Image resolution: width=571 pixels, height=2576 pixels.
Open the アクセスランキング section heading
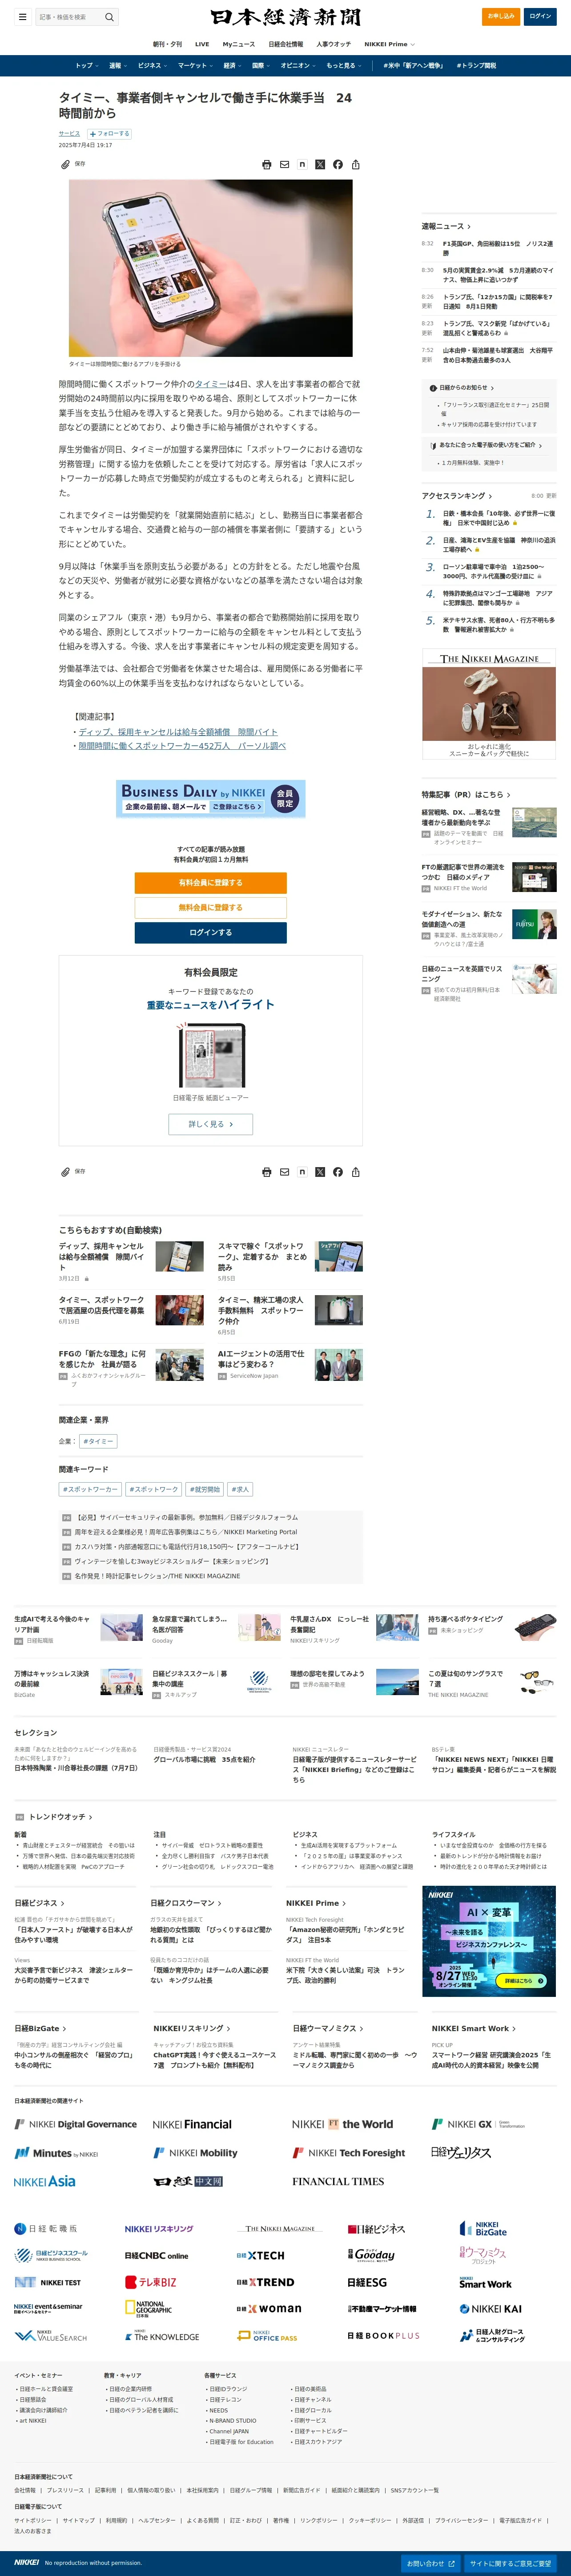pyautogui.click(x=457, y=496)
